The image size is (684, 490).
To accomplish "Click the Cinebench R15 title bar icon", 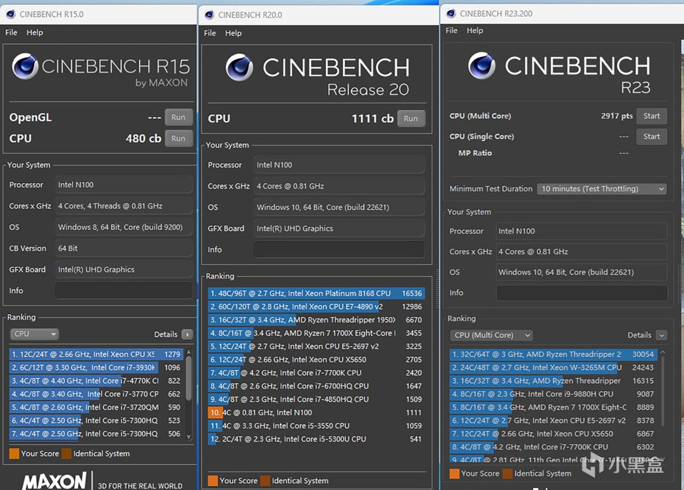I will pyautogui.click(x=11, y=14).
